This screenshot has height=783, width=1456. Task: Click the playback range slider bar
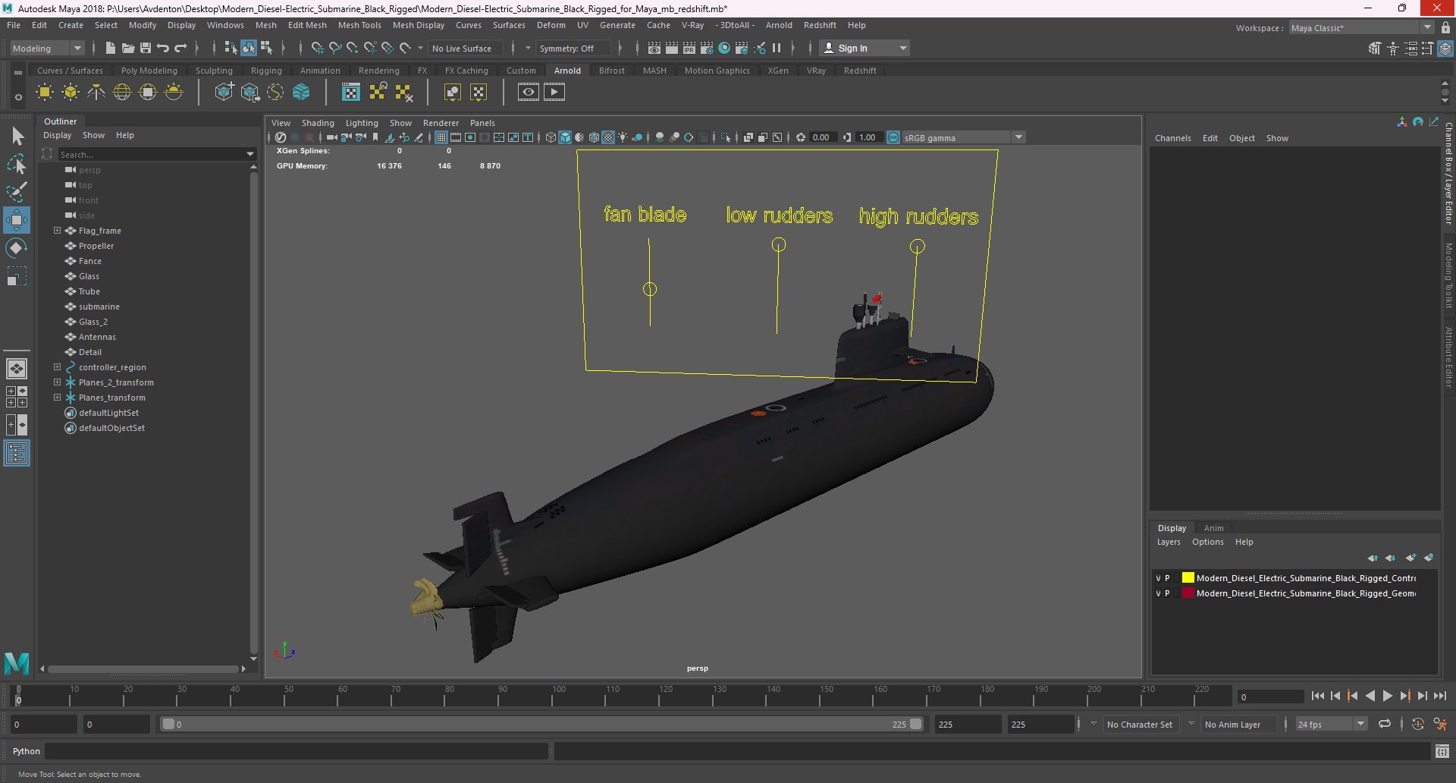pyautogui.click(x=541, y=724)
